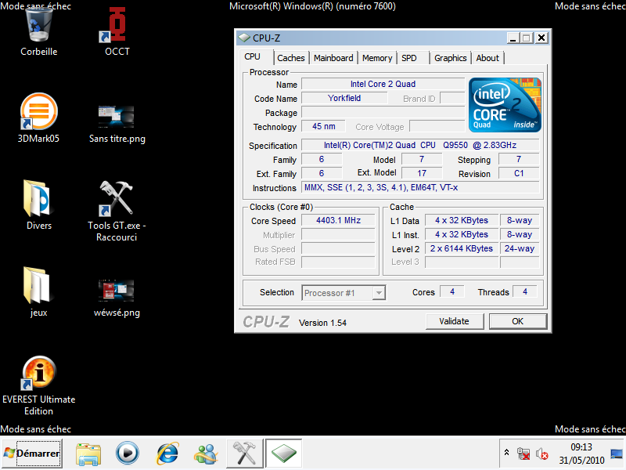Switch to the Graphics tab
This screenshot has height=470, width=626.
point(451,58)
